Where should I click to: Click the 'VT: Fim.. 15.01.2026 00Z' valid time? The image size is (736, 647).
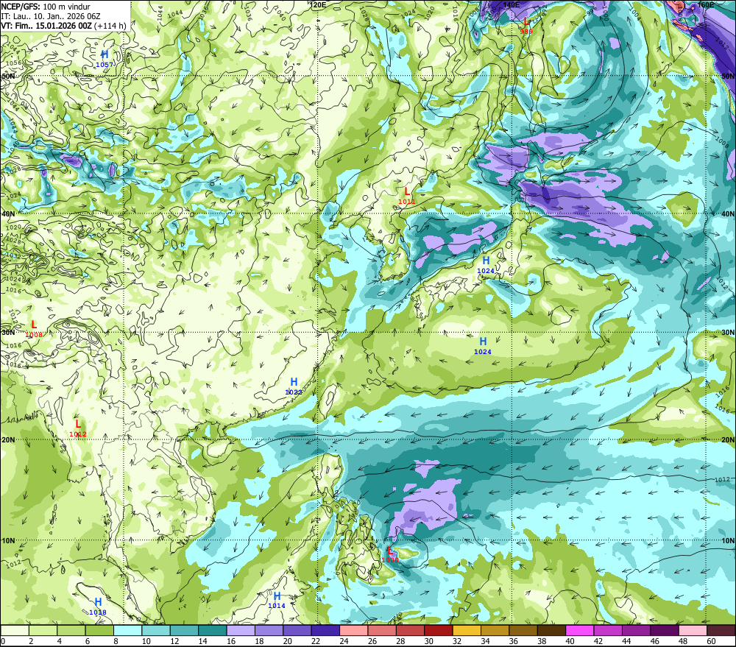(x=46, y=25)
